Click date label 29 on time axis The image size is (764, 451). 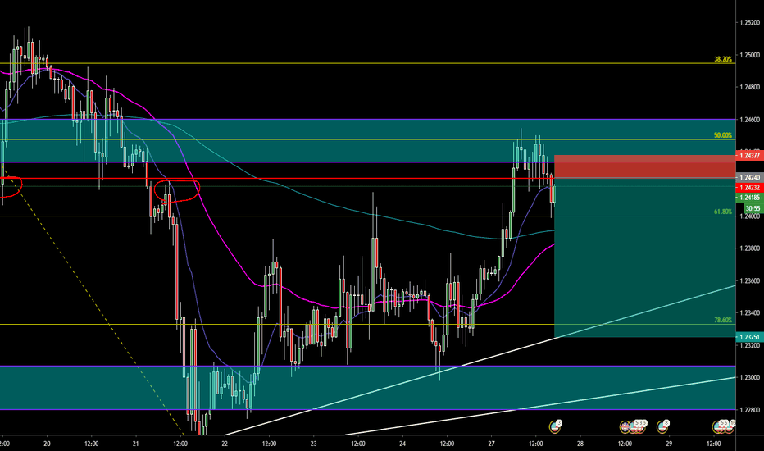coord(669,444)
